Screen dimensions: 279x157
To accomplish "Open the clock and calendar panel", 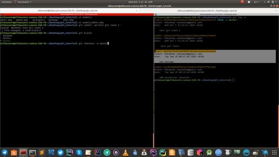I will click(140, 2).
